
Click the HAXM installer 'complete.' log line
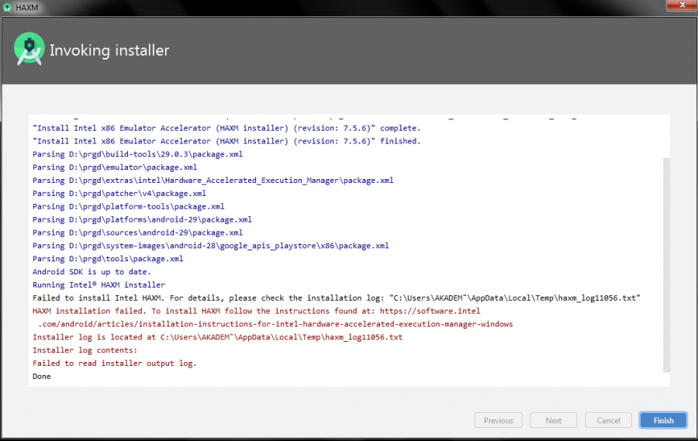coord(226,128)
